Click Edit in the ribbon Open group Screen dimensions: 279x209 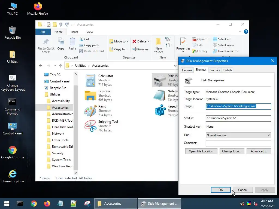pos(198,45)
